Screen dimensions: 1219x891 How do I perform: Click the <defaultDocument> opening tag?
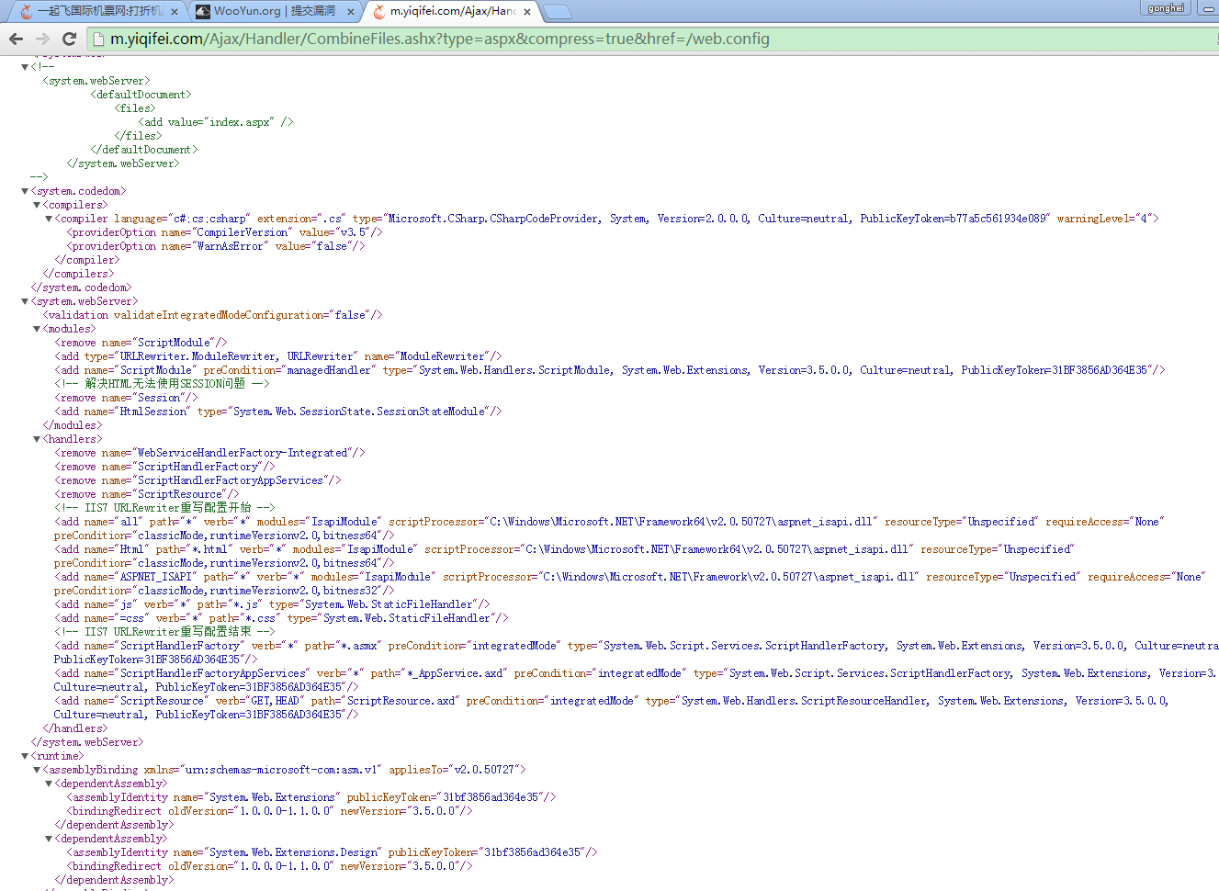click(141, 95)
